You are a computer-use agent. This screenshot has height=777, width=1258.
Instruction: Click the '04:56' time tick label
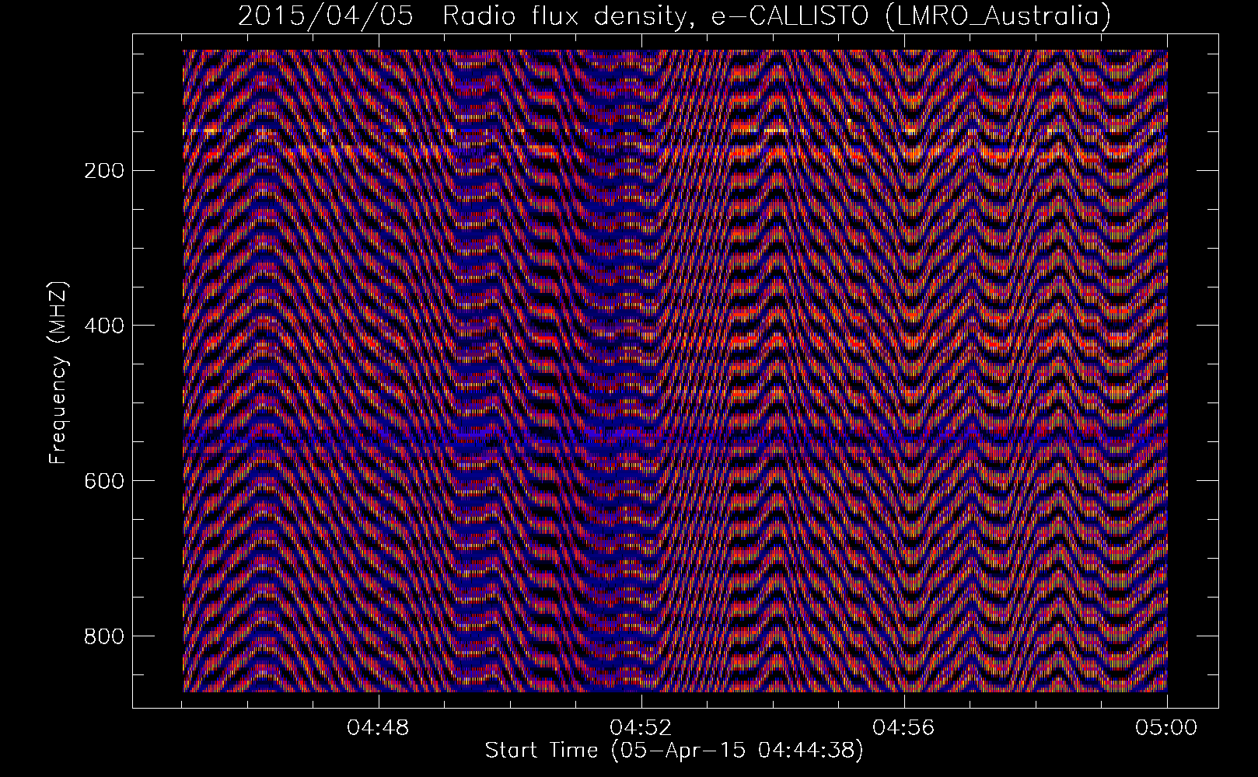(904, 728)
